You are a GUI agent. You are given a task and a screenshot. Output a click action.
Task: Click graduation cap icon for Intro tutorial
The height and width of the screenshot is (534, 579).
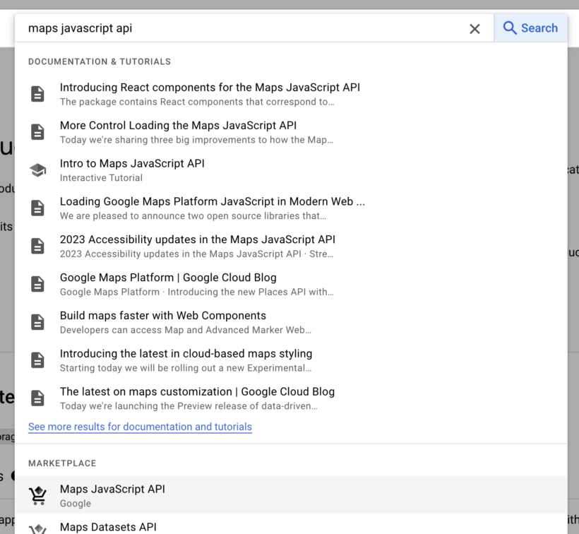(x=37, y=170)
